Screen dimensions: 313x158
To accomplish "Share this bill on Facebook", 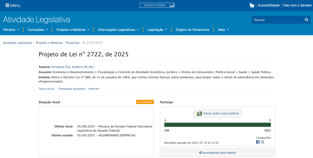I will pyautogui.click(x=258, y=142).
